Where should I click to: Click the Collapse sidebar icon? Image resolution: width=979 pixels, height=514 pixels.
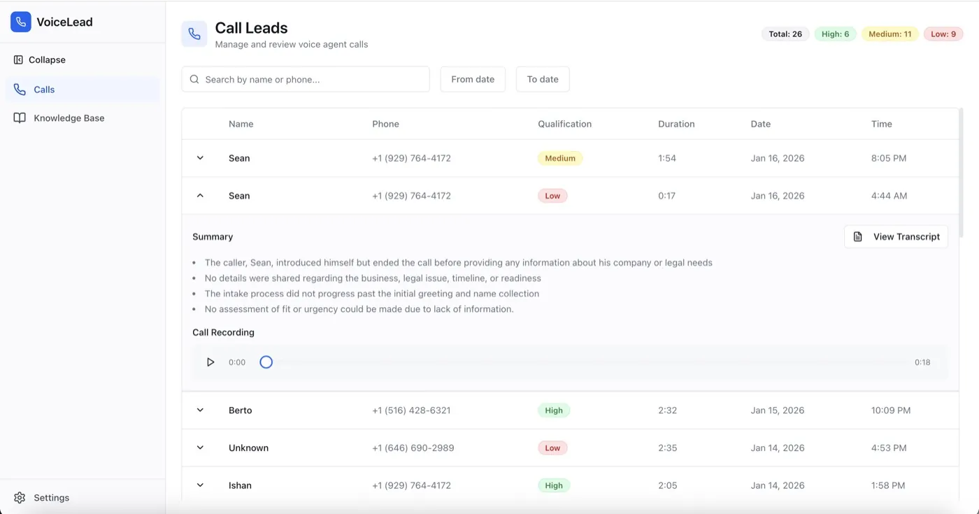[18, 60]
